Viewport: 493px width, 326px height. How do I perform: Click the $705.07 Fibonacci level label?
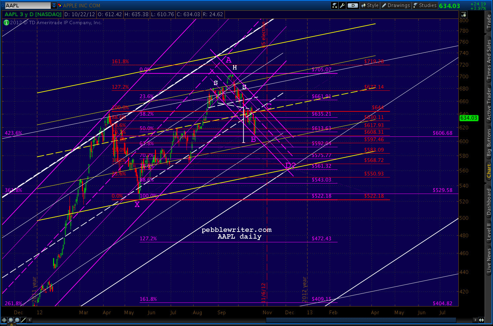[322, 70]
